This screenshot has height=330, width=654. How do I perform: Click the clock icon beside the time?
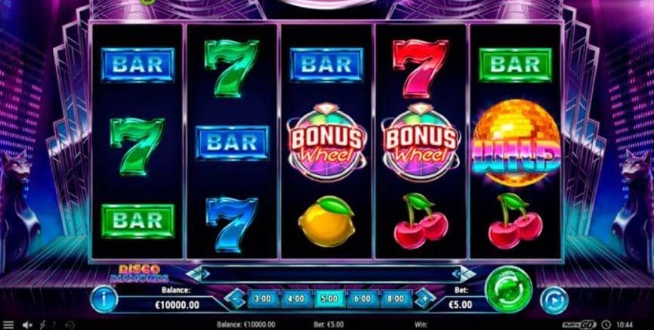click(x=607, y=325)
